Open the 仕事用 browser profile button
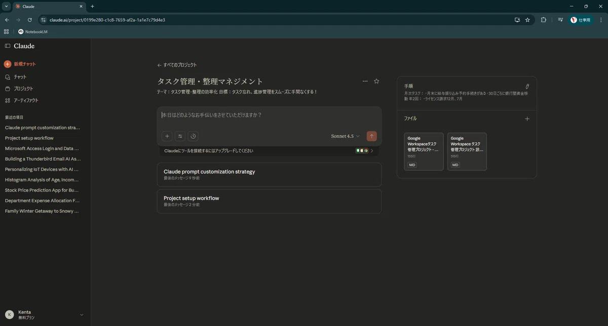 (581, 20)
